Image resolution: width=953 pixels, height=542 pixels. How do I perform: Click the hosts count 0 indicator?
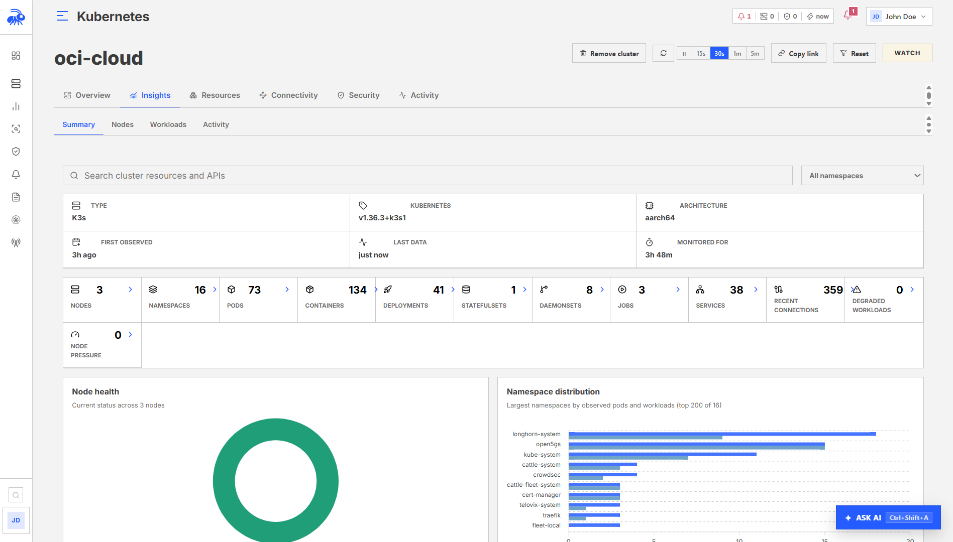coord(767,17)
